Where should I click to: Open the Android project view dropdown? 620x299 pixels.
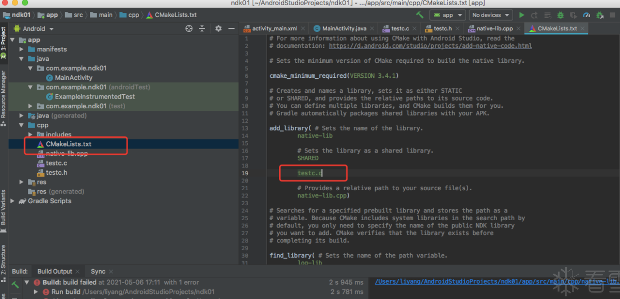34,29
